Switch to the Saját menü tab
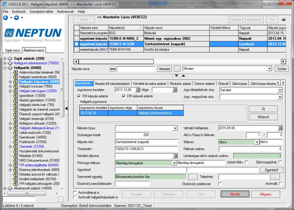Viewport: 294px width, 210px height. (x=12, y=50)
